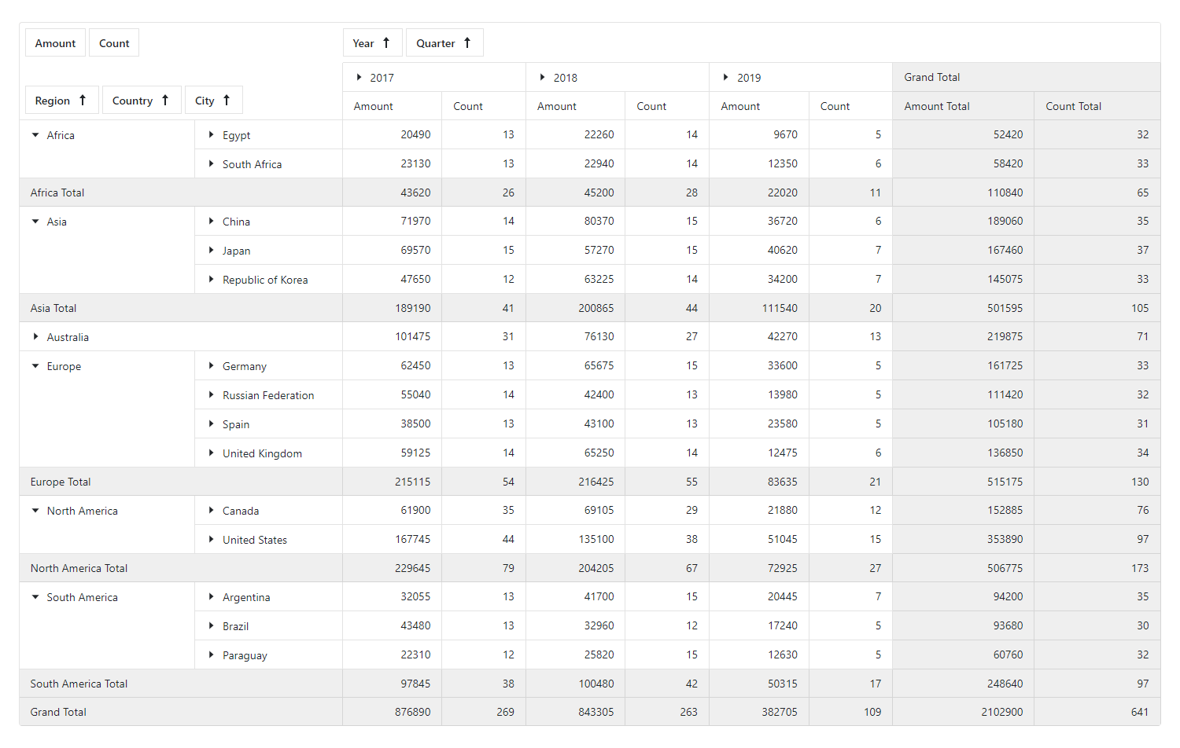Click the Amount data field button
This screenshot has width=1180, height=748.
pyautogui.click(x=55, y=43)
